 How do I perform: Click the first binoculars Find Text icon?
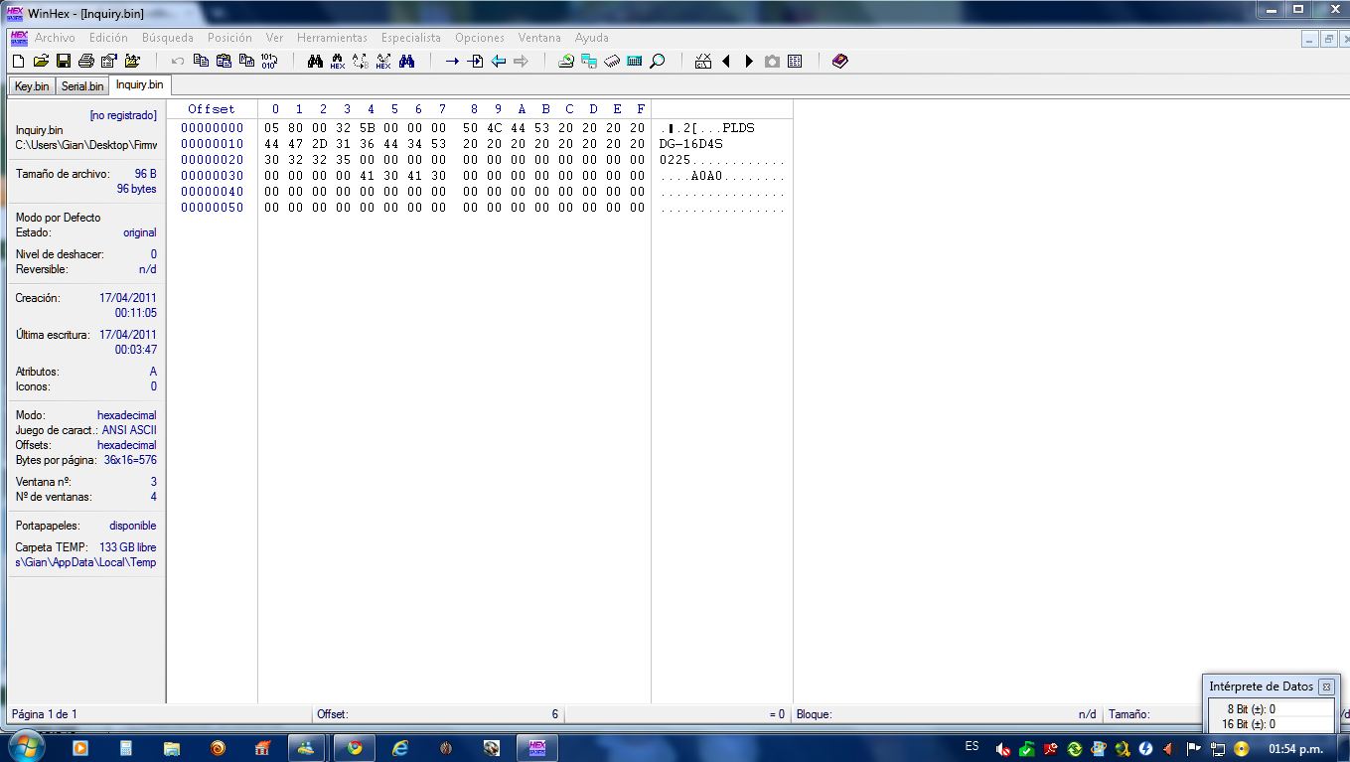click(x=315, y=62)
